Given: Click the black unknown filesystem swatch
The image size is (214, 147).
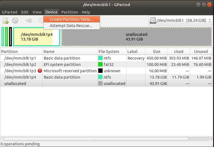Looking at the screenshot, I should click(100, 71).
